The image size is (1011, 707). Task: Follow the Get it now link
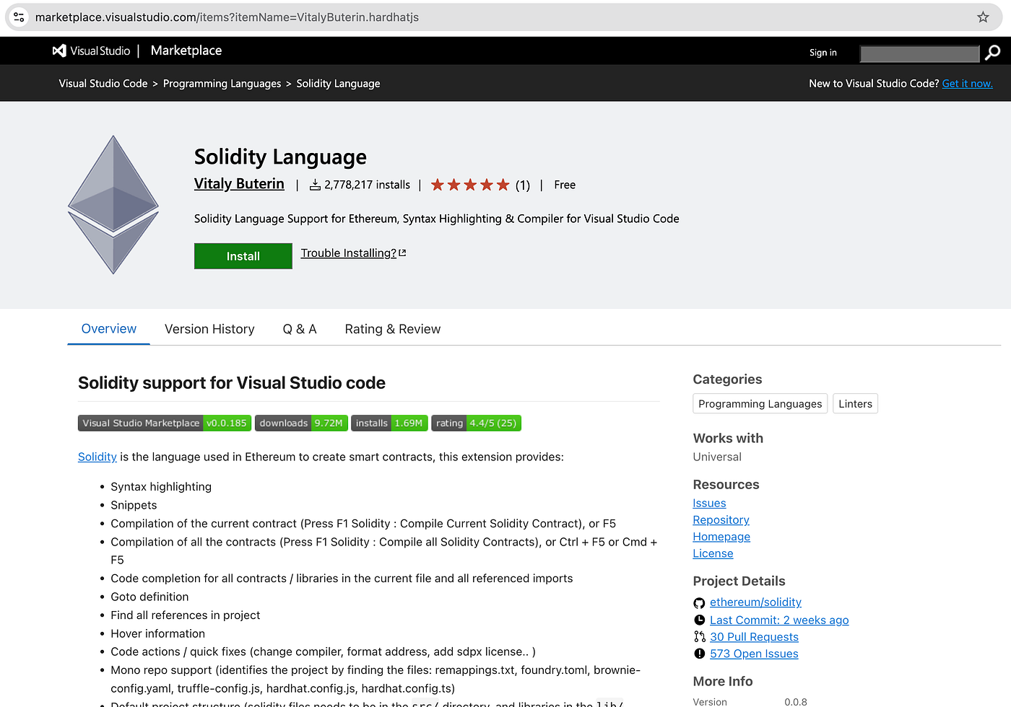(x=968, y=84)
